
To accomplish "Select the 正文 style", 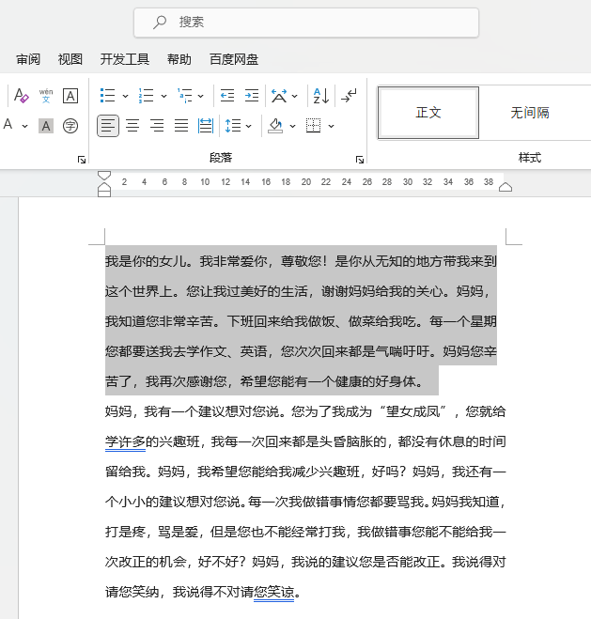I will pyautogui.click(x=428, y=113).
